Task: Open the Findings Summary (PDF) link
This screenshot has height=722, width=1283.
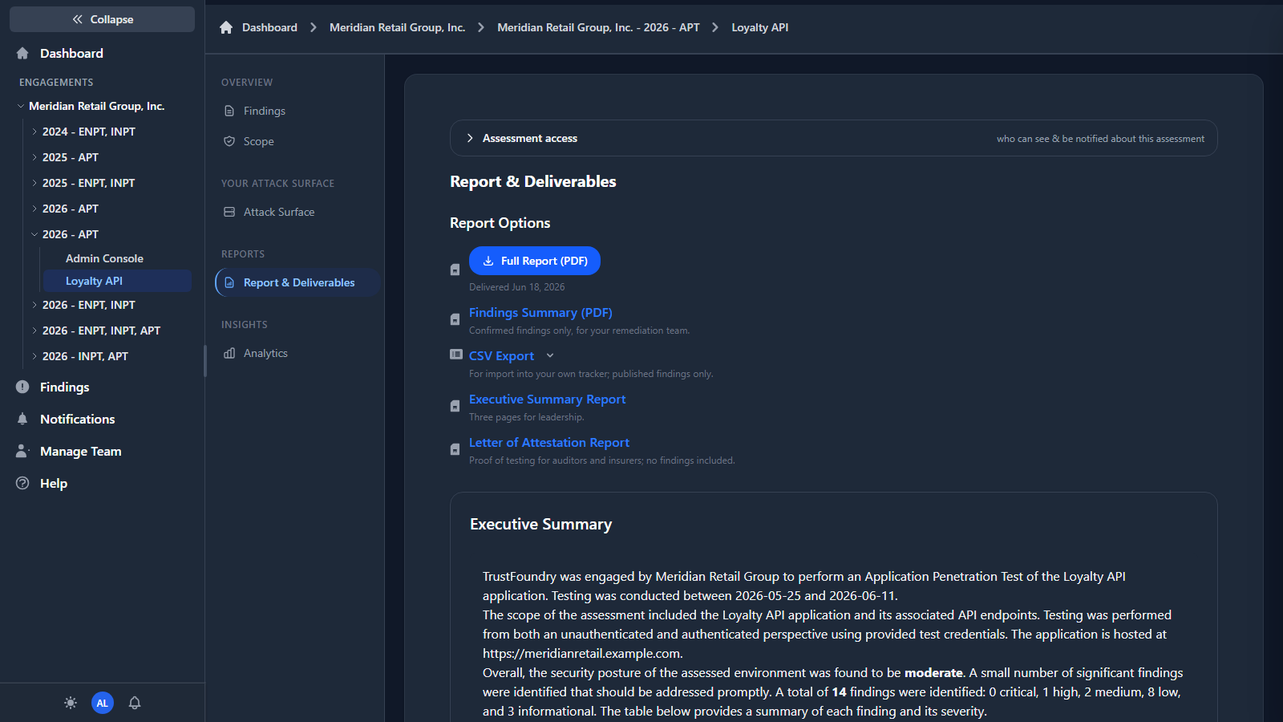Action: coord(540,313)
